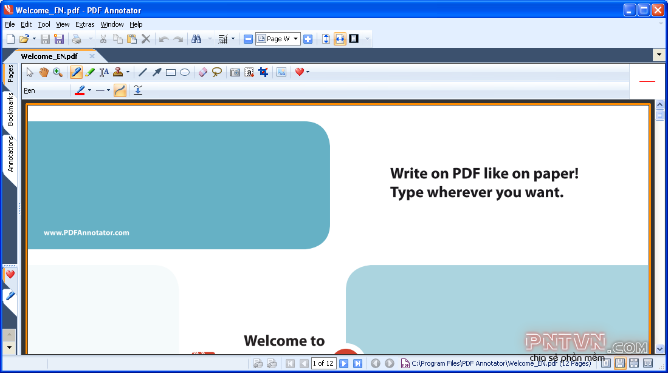Go to the next page
Screen dimensions: 668x373
pyautogui.click(x=344, y=364)
